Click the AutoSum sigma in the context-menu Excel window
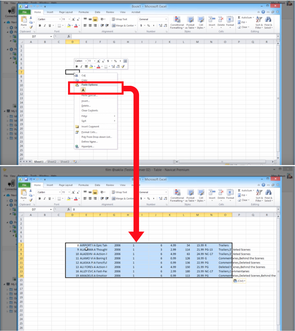Viewport: 295px width, 331px height. pos(239,18)
